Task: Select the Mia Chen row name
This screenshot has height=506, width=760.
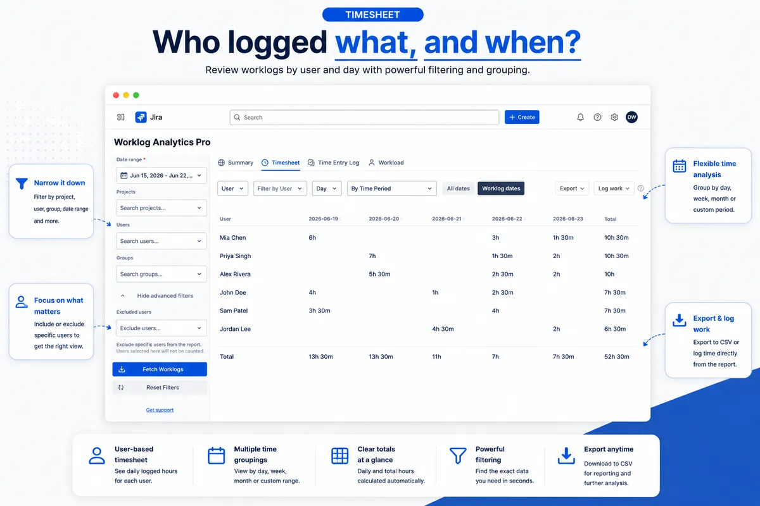Action: click(x=233, y=238)
